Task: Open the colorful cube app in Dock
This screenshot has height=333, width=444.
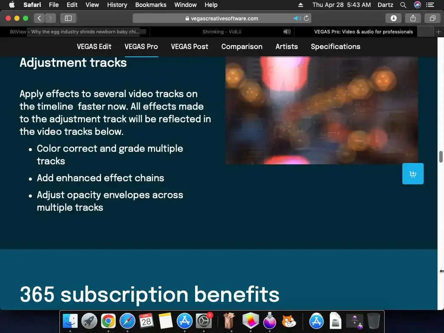Action: click(251, 321)
